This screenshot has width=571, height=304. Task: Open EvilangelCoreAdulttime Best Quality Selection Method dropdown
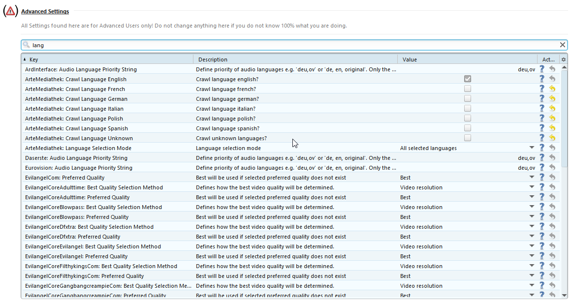pos(532,187)
